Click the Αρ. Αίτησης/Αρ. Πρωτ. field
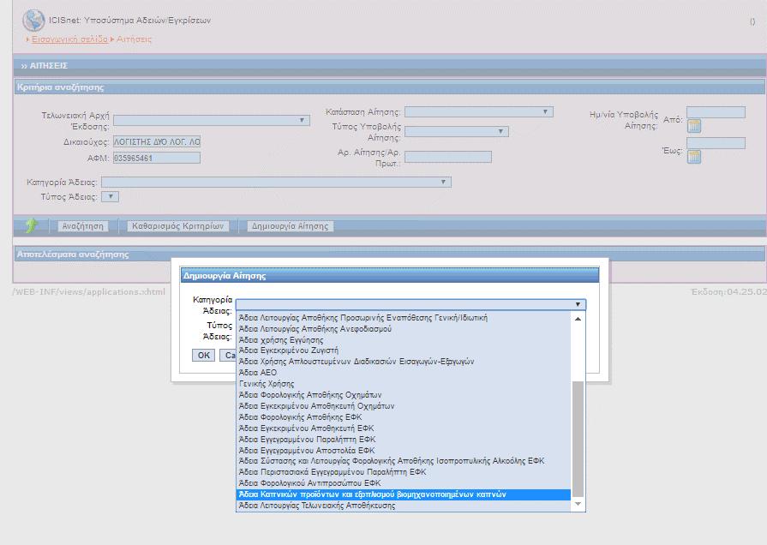 coord(448,157)
